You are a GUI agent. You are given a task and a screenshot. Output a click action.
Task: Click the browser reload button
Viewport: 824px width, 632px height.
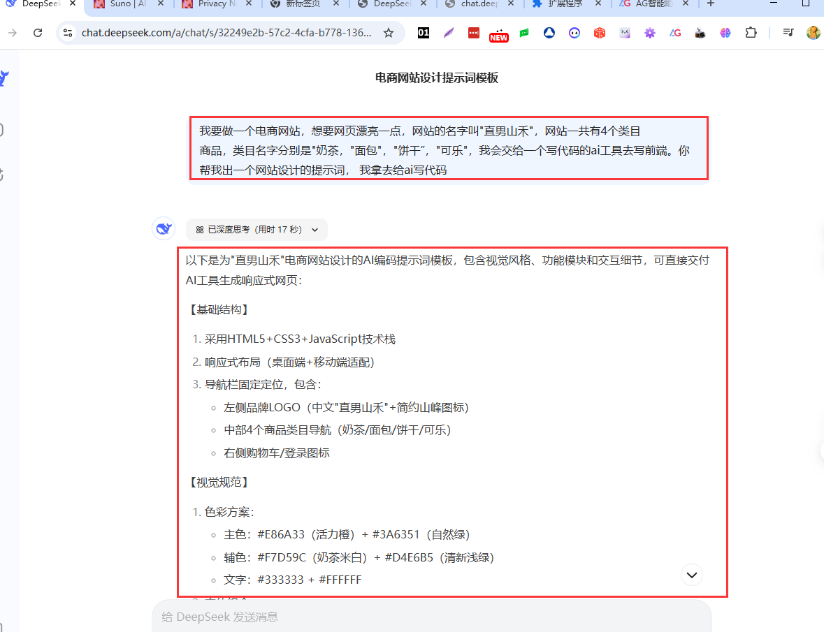[37, 33]
